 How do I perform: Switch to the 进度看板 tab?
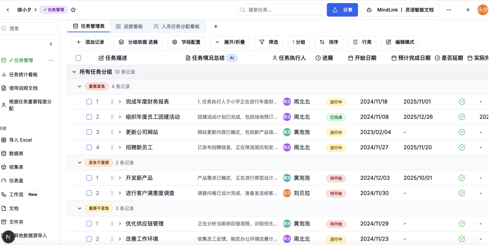[129, 26]
